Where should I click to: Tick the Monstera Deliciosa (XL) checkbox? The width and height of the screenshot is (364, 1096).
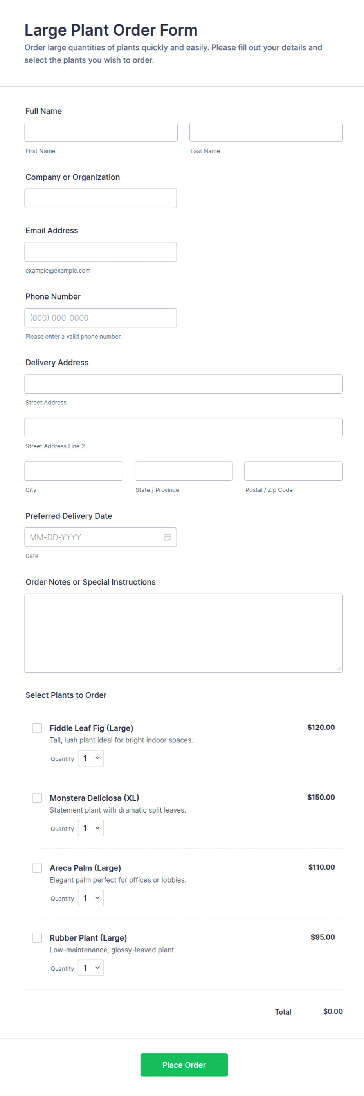pos(37,797)
